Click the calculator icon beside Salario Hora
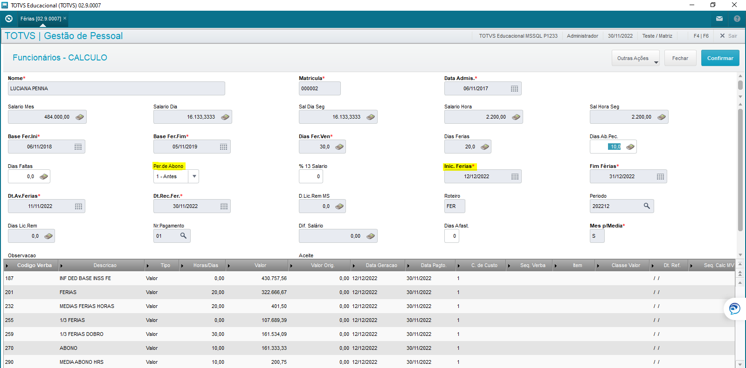 point(516,117)
